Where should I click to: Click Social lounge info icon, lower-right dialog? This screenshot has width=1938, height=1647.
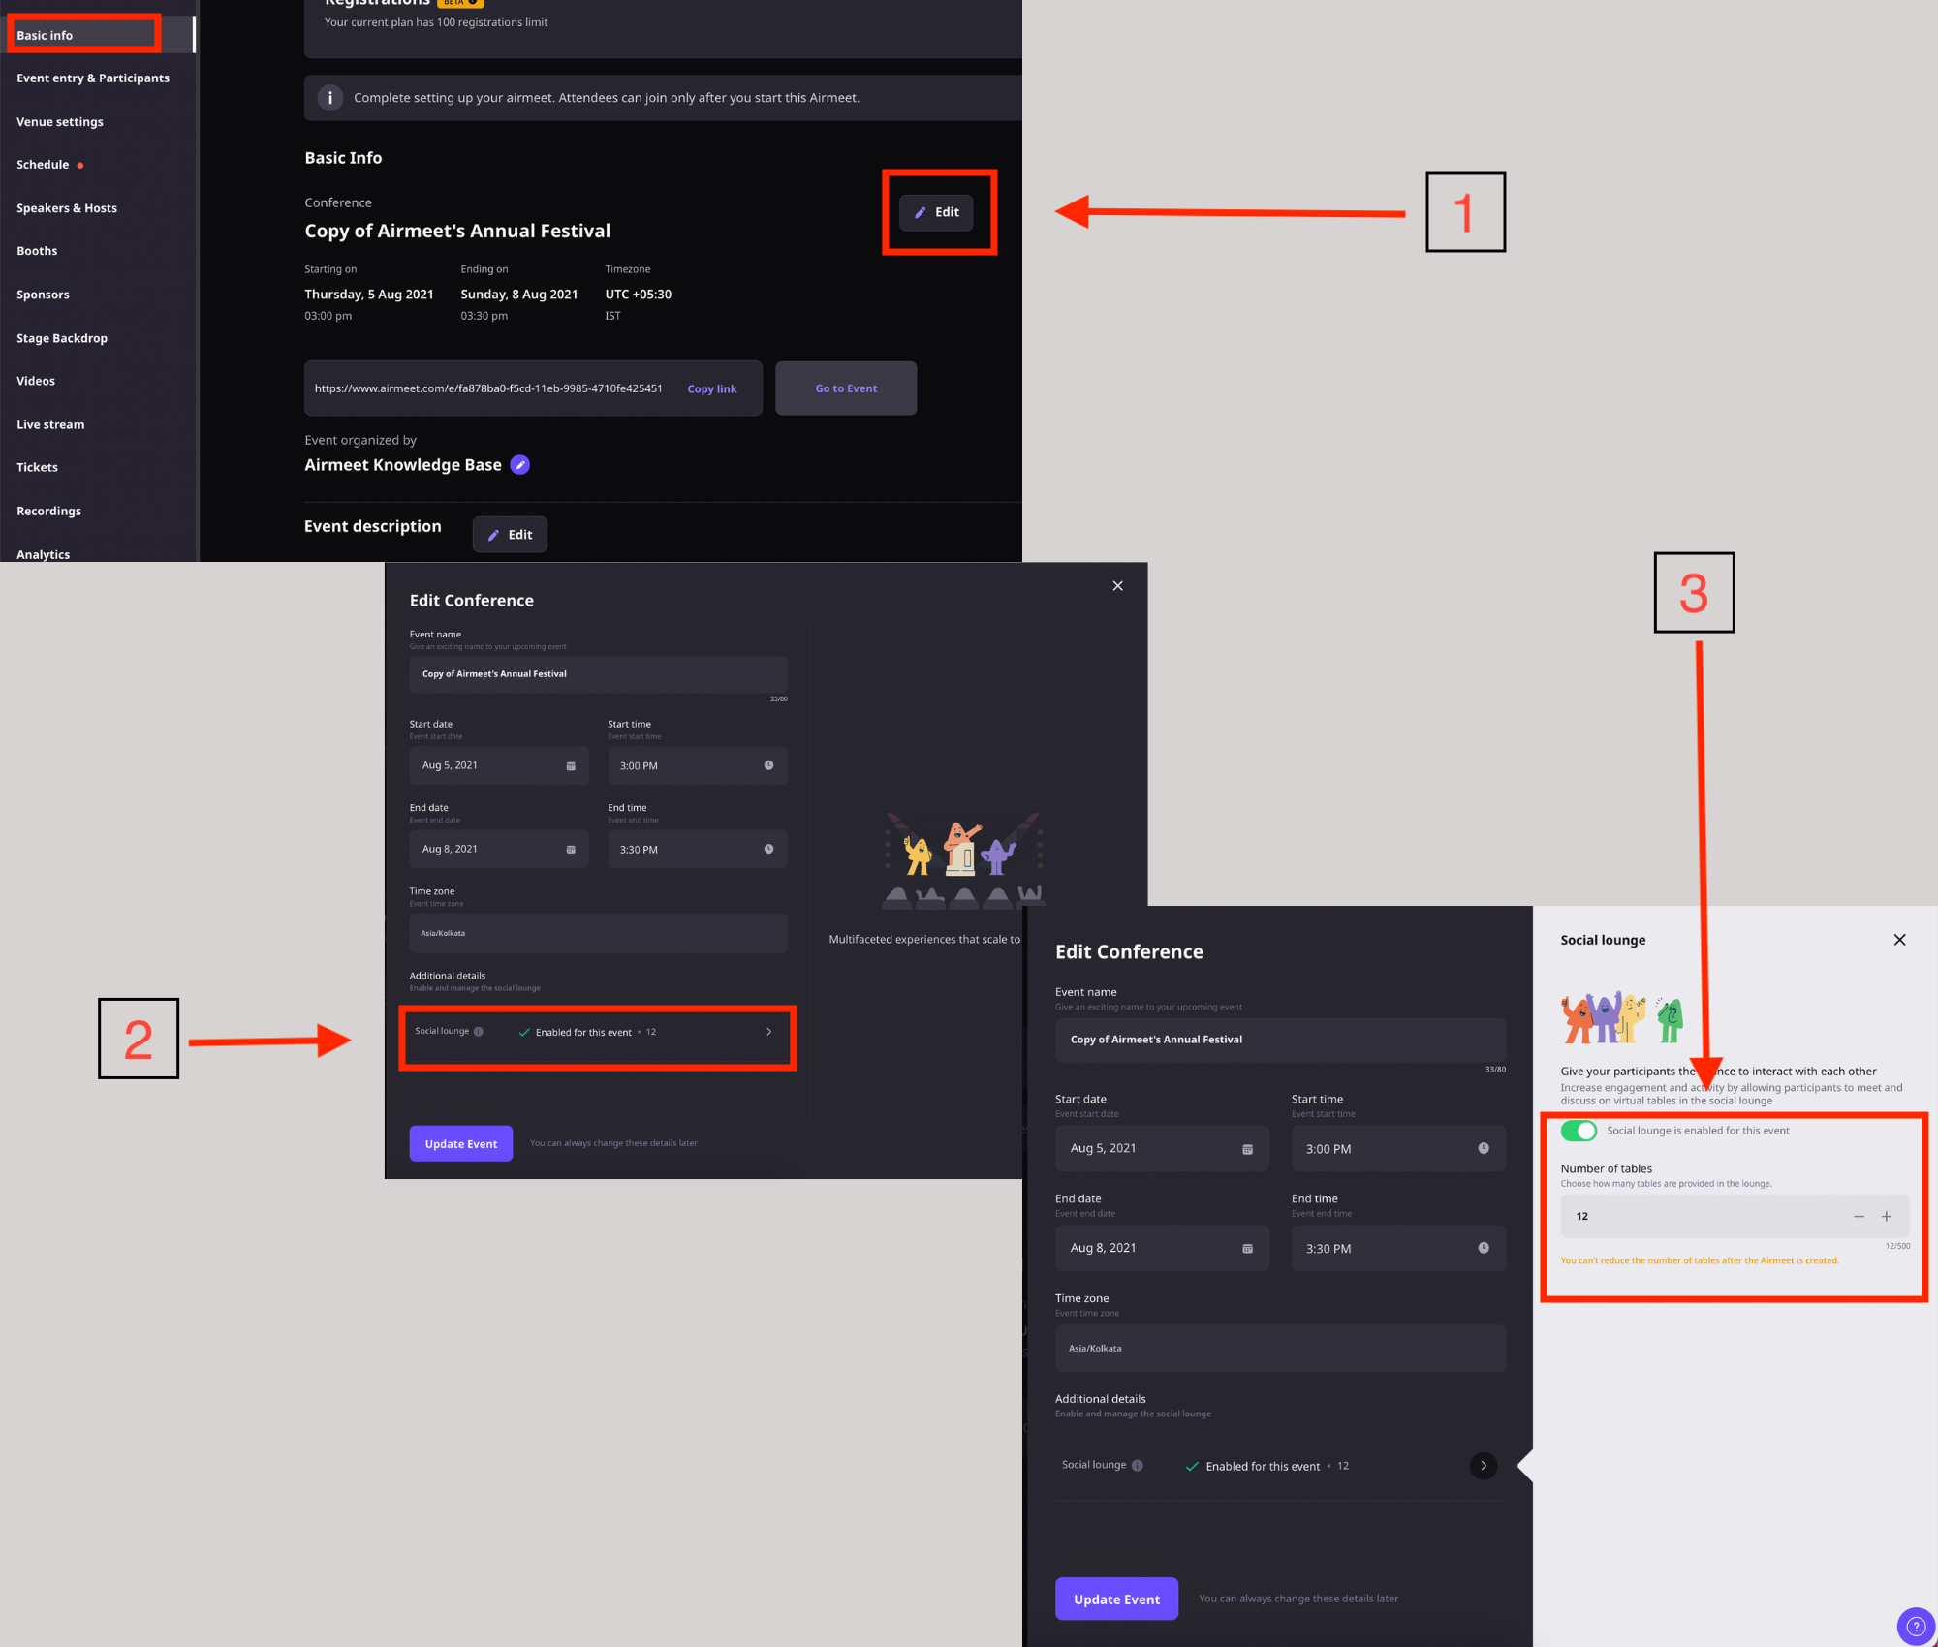coord(1138,1466)
